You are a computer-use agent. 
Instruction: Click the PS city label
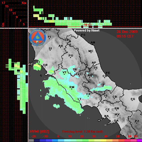[x=83, y=35]
